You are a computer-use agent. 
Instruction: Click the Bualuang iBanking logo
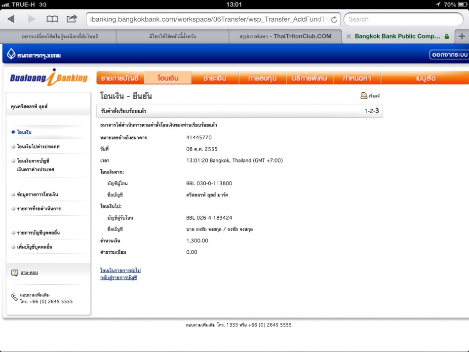(x=49, y=78)
